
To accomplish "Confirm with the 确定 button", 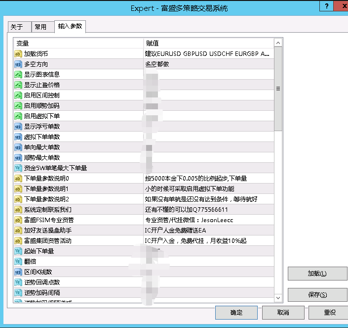I will [x=236, y=313].
